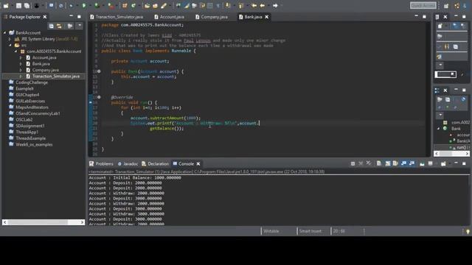
Task: Expand JRE System Library node
Action: click(10, 39)
